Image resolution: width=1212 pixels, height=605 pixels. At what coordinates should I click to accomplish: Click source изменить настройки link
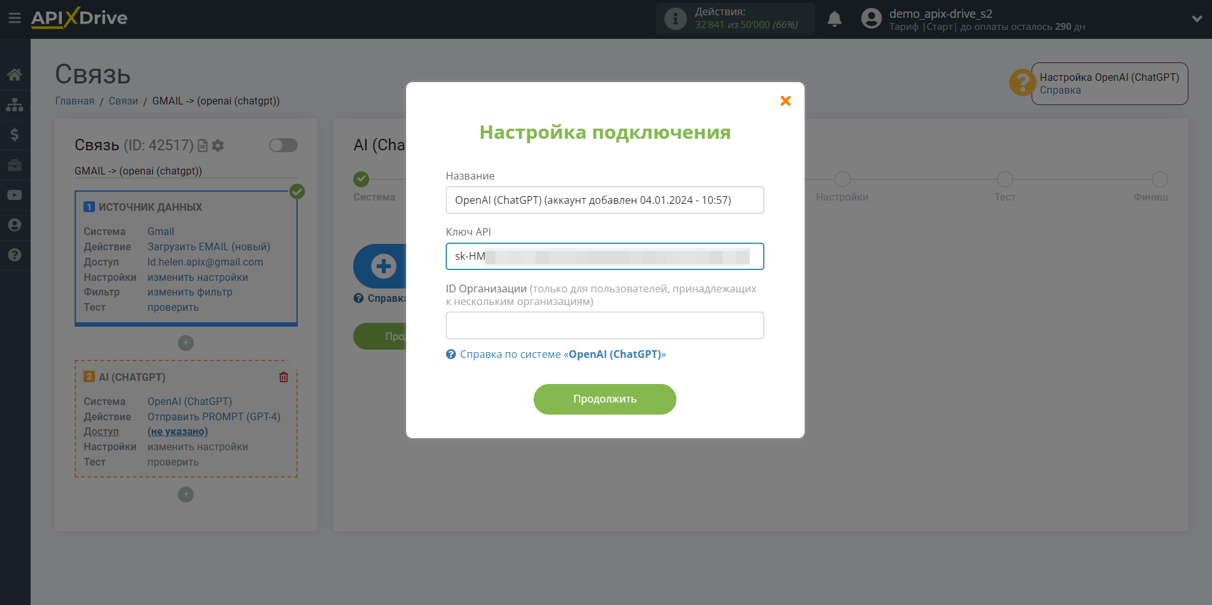tap(198, 277)
